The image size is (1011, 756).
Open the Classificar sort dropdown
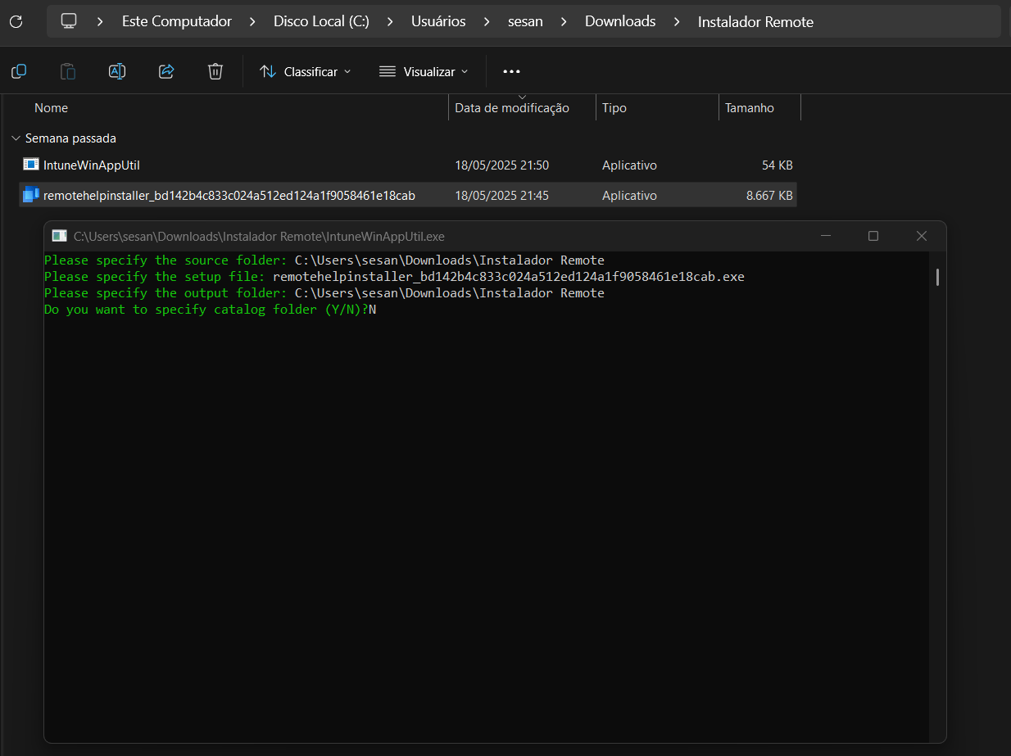[x=305, y=72]
